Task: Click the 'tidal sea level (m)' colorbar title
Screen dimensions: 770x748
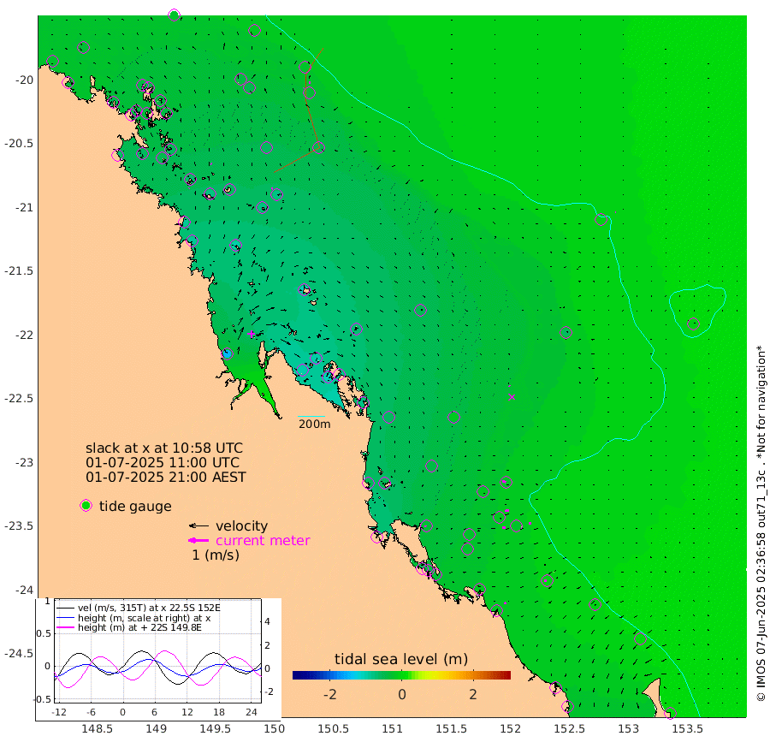Action: pos(401,659)
